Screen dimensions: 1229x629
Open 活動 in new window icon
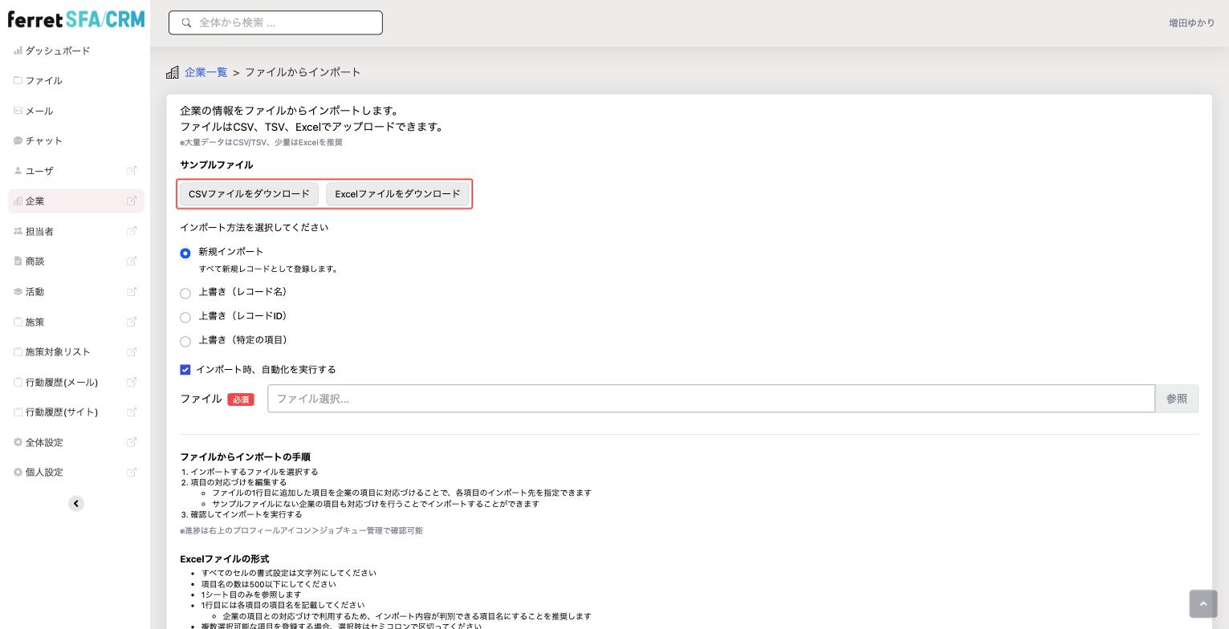(x=132, y=291)
